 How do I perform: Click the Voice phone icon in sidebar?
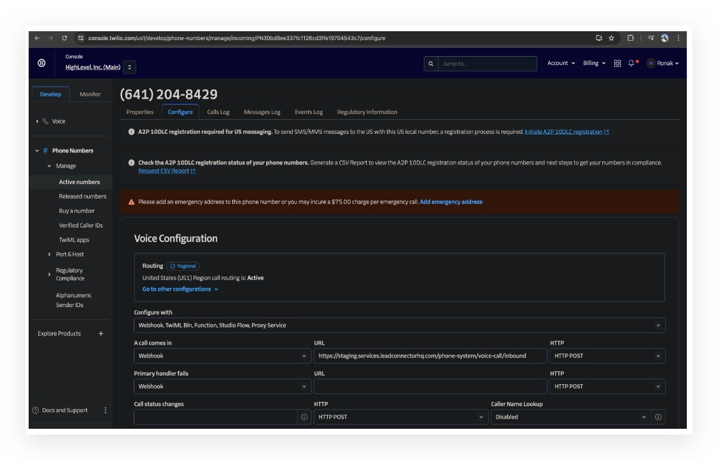tap(45, 122)
